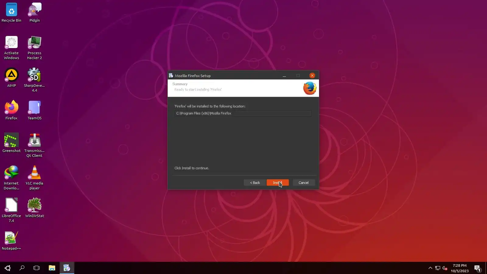Open the muted volume tray icon

(445, 268)
